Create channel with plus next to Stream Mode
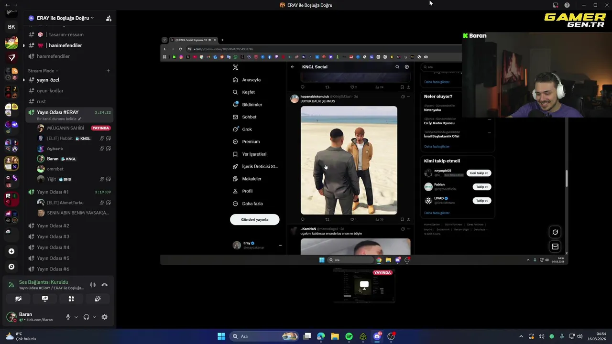612x344 pixels. tap(108, 71)
